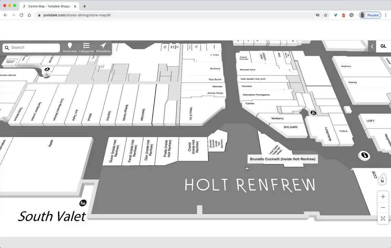
Task: Select the Fendi (Inside Holt Renfrew) unit
Action: coord(133,151)
